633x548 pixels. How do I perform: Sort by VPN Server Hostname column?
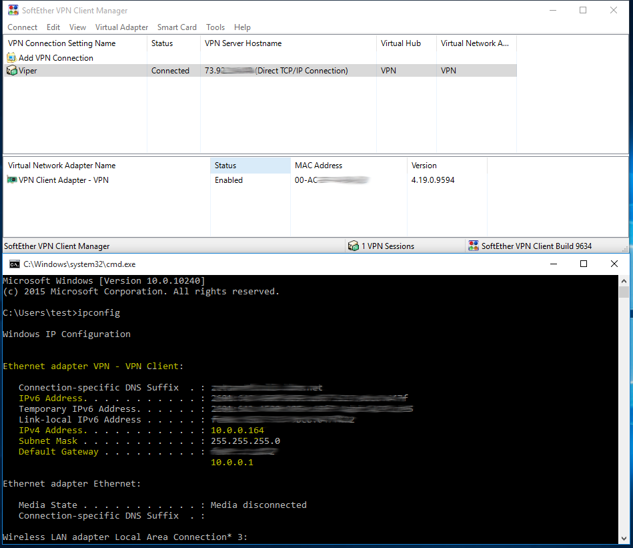coord(288,43)
